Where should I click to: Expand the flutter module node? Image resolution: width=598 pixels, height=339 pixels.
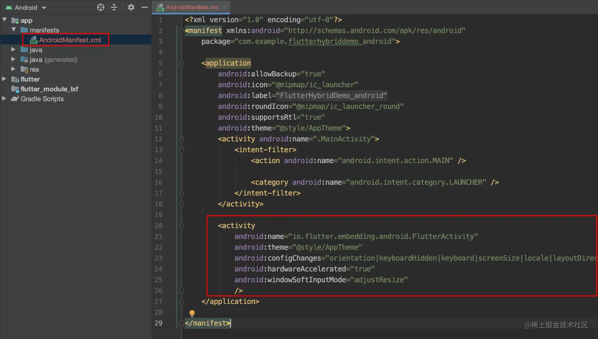pos(4,79)
